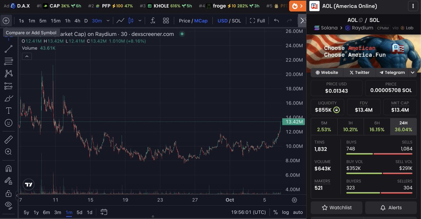This screenshot has height=219, width=421.
Task: Add AOL to Watchlist
Action: pyautogui.click(x=337, y=208)
